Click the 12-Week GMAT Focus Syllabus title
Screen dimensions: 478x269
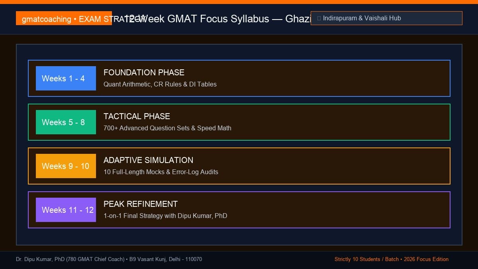pos(217,19)
